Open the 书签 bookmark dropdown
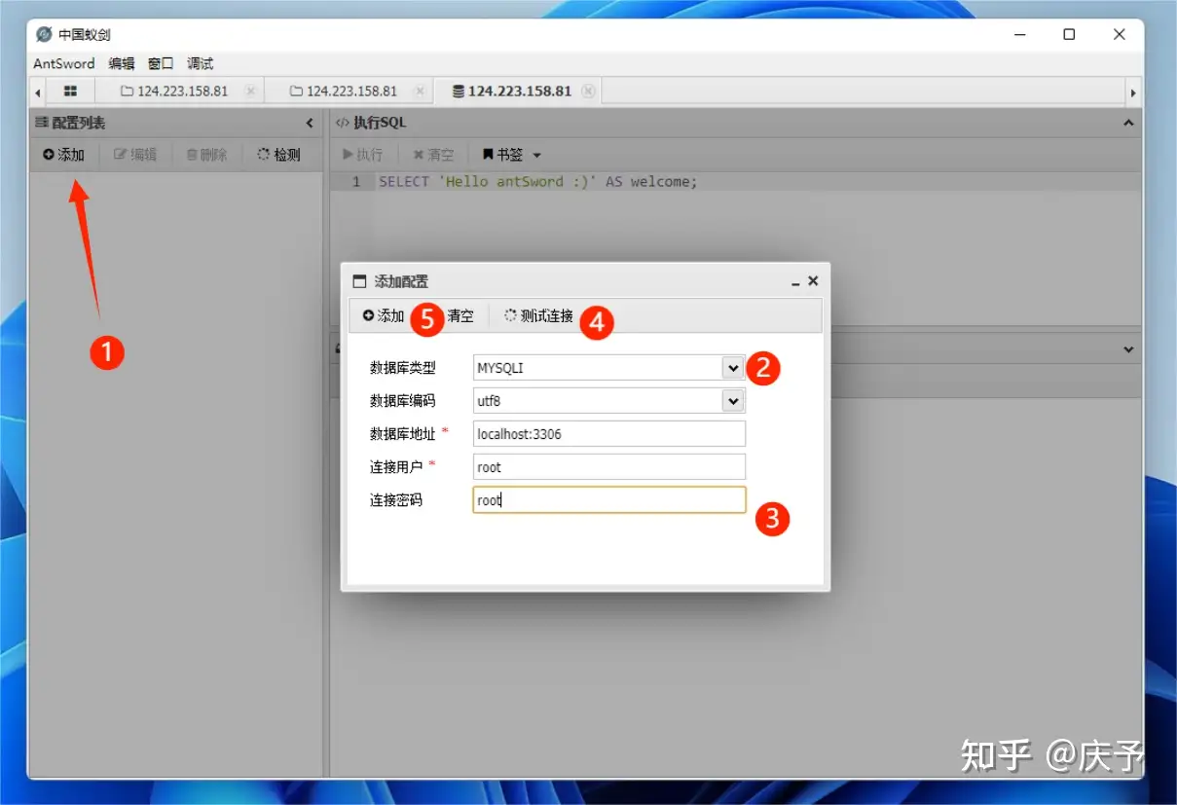 [512, 155]
